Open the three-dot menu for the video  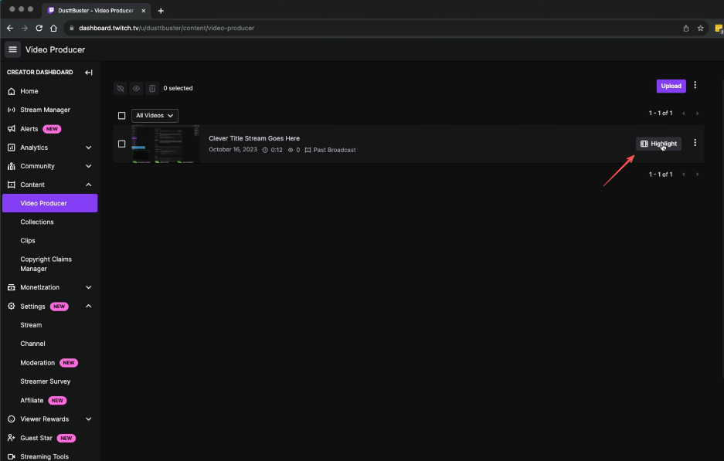tap(695, 143)
